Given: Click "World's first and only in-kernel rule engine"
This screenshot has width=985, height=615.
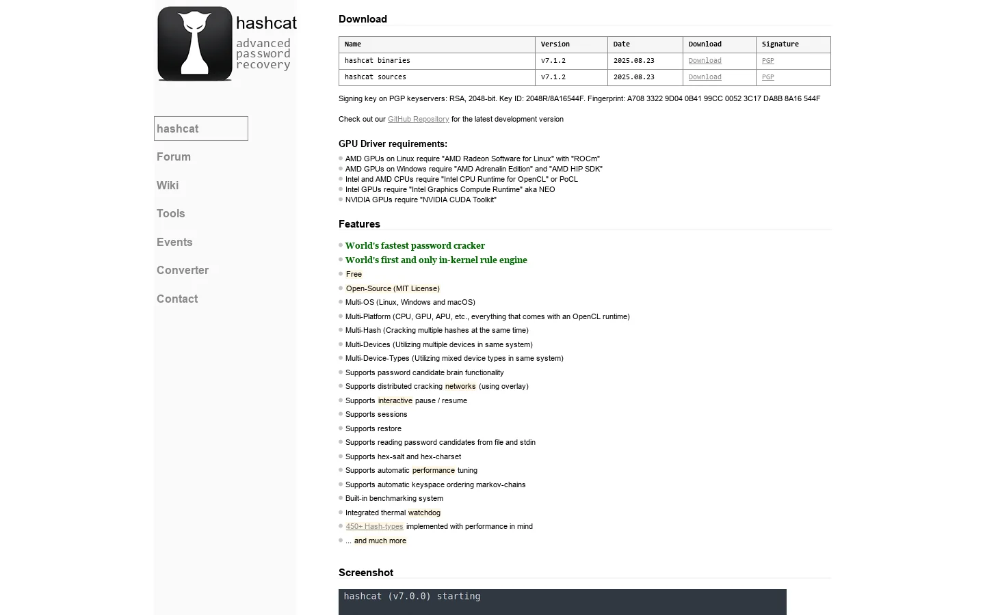Looking at the screenshot, I should click(436, 260).
